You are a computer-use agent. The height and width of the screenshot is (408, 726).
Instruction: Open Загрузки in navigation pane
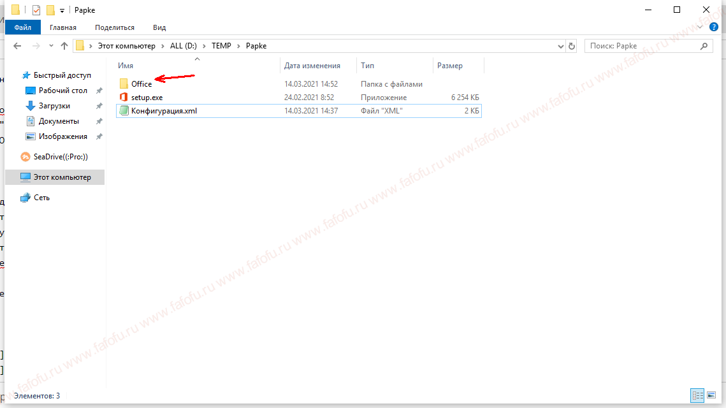[x=54, y=106]
